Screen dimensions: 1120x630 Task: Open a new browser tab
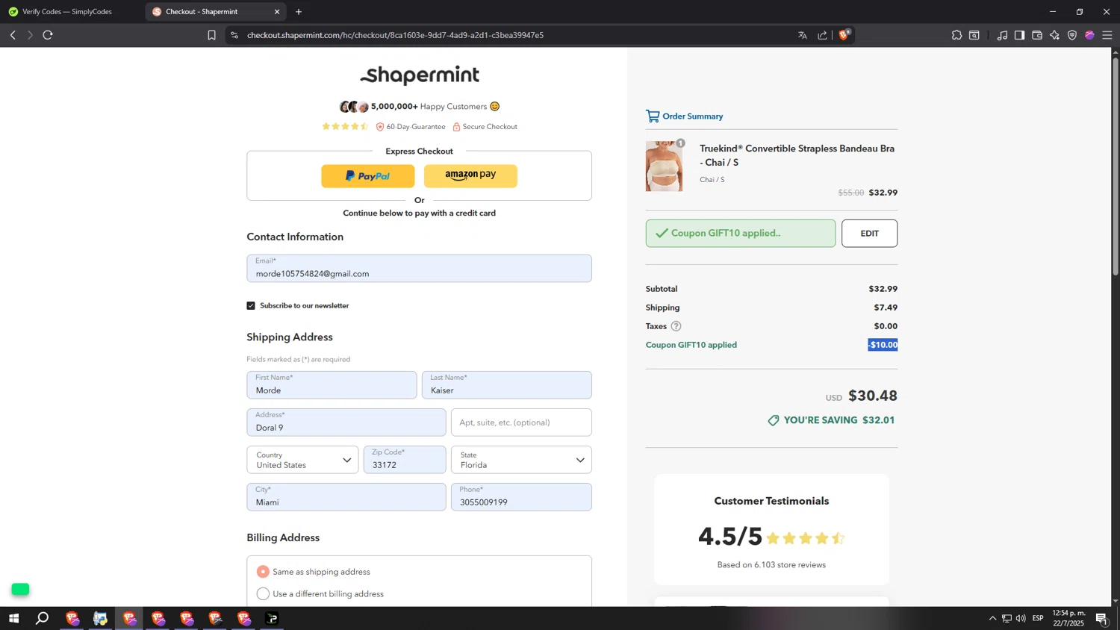299,12
